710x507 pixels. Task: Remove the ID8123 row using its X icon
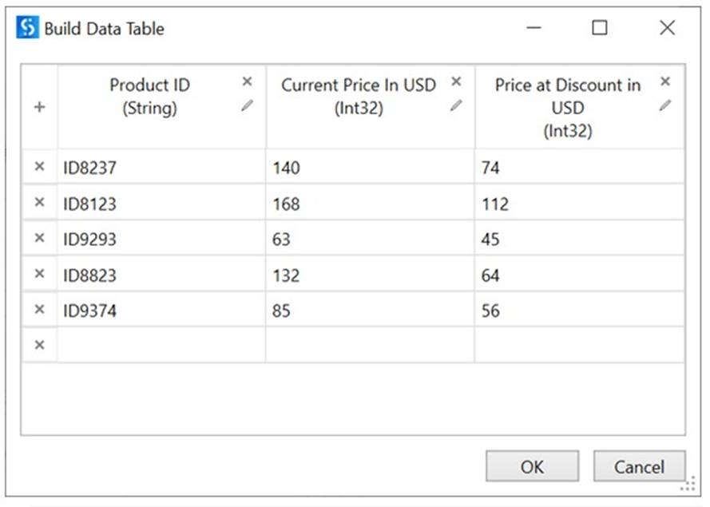point(38,203)
